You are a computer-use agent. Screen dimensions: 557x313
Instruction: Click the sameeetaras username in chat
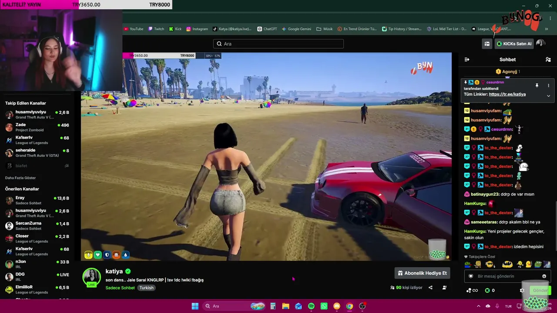point(484,222)
